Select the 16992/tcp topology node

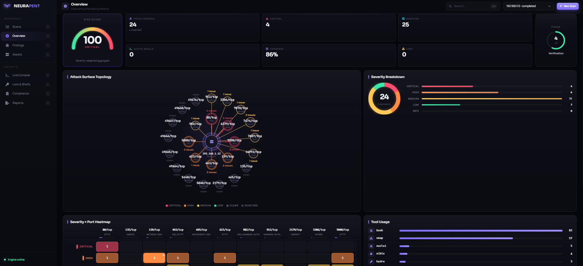click(x=253, y=153)
